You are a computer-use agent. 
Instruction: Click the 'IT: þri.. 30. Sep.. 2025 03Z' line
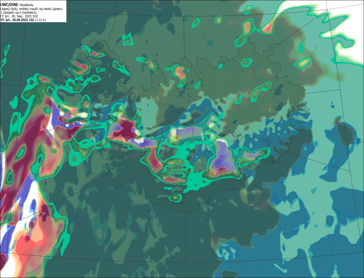click(19, 16)
